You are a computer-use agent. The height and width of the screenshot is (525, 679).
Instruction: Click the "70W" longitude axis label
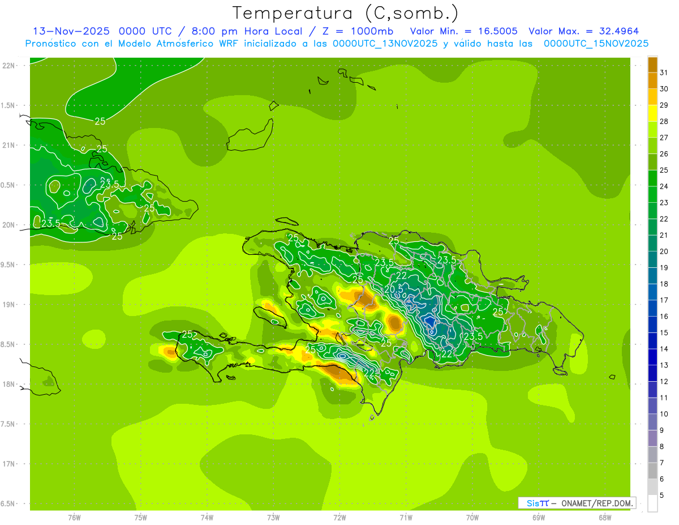[472, 518]
